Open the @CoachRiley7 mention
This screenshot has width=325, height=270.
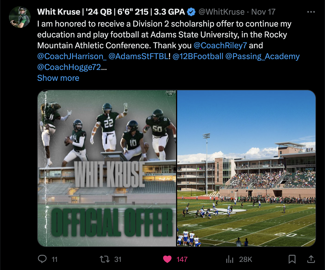pyautogui.click(x=220, y=45)
